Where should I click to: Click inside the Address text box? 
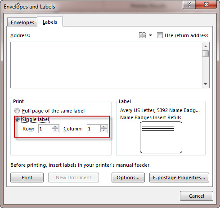[106, 65]
